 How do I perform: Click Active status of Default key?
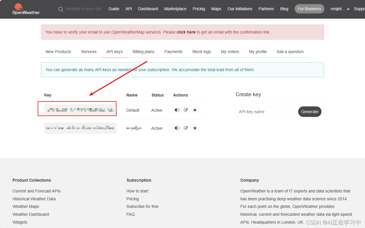click(x=157, y=110)
